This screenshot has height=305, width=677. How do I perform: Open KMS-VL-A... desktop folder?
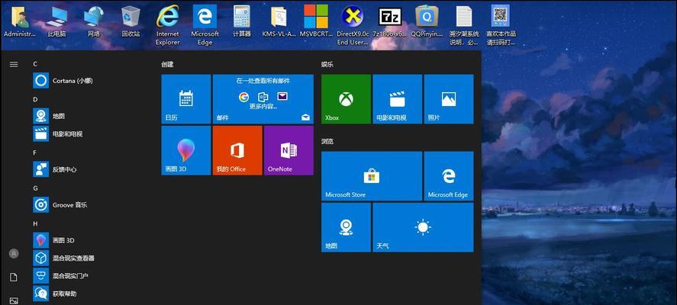click(x=279, y=21)
